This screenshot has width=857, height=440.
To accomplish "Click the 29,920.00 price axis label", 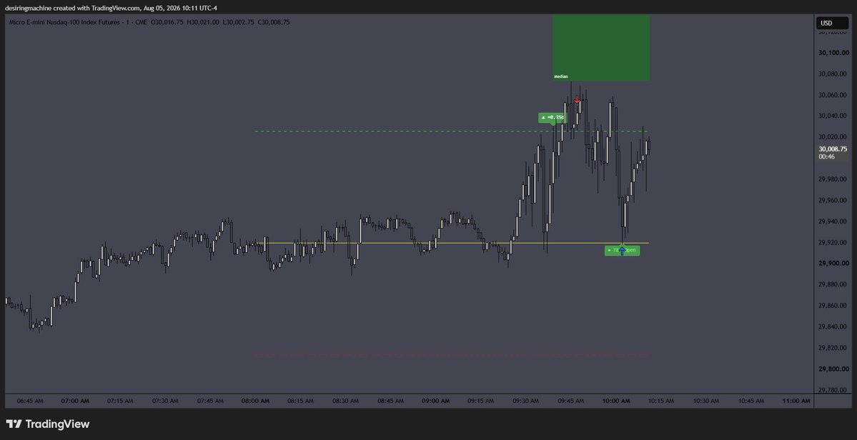I will click(833, 242).
